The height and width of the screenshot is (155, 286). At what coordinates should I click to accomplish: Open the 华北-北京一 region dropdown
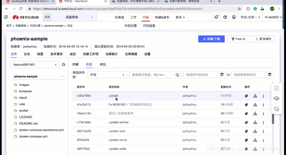click(250, 17)
